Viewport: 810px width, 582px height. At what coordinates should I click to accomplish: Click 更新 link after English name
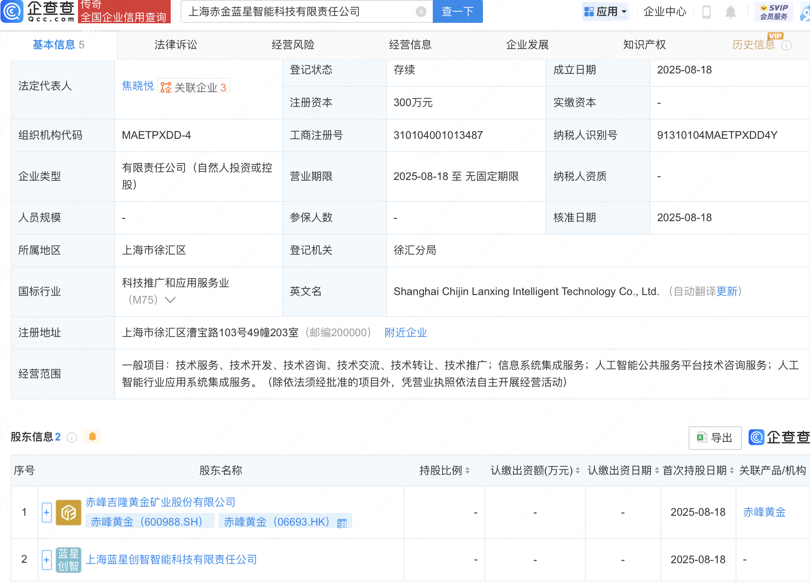pos(727,291)
